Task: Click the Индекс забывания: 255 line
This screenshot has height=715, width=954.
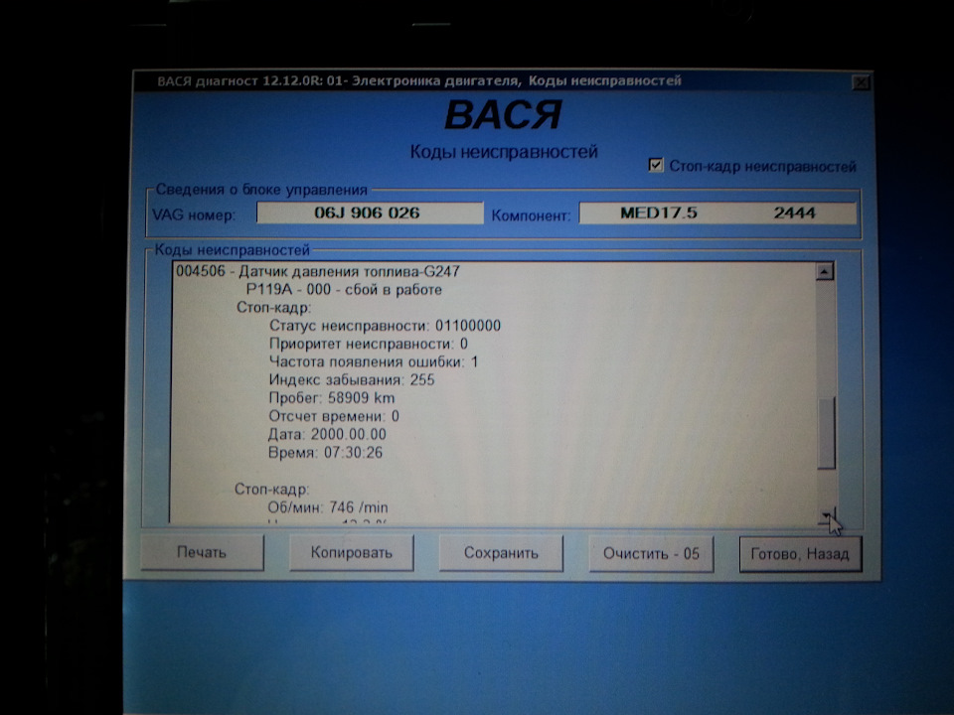Action: coord(351,380)
